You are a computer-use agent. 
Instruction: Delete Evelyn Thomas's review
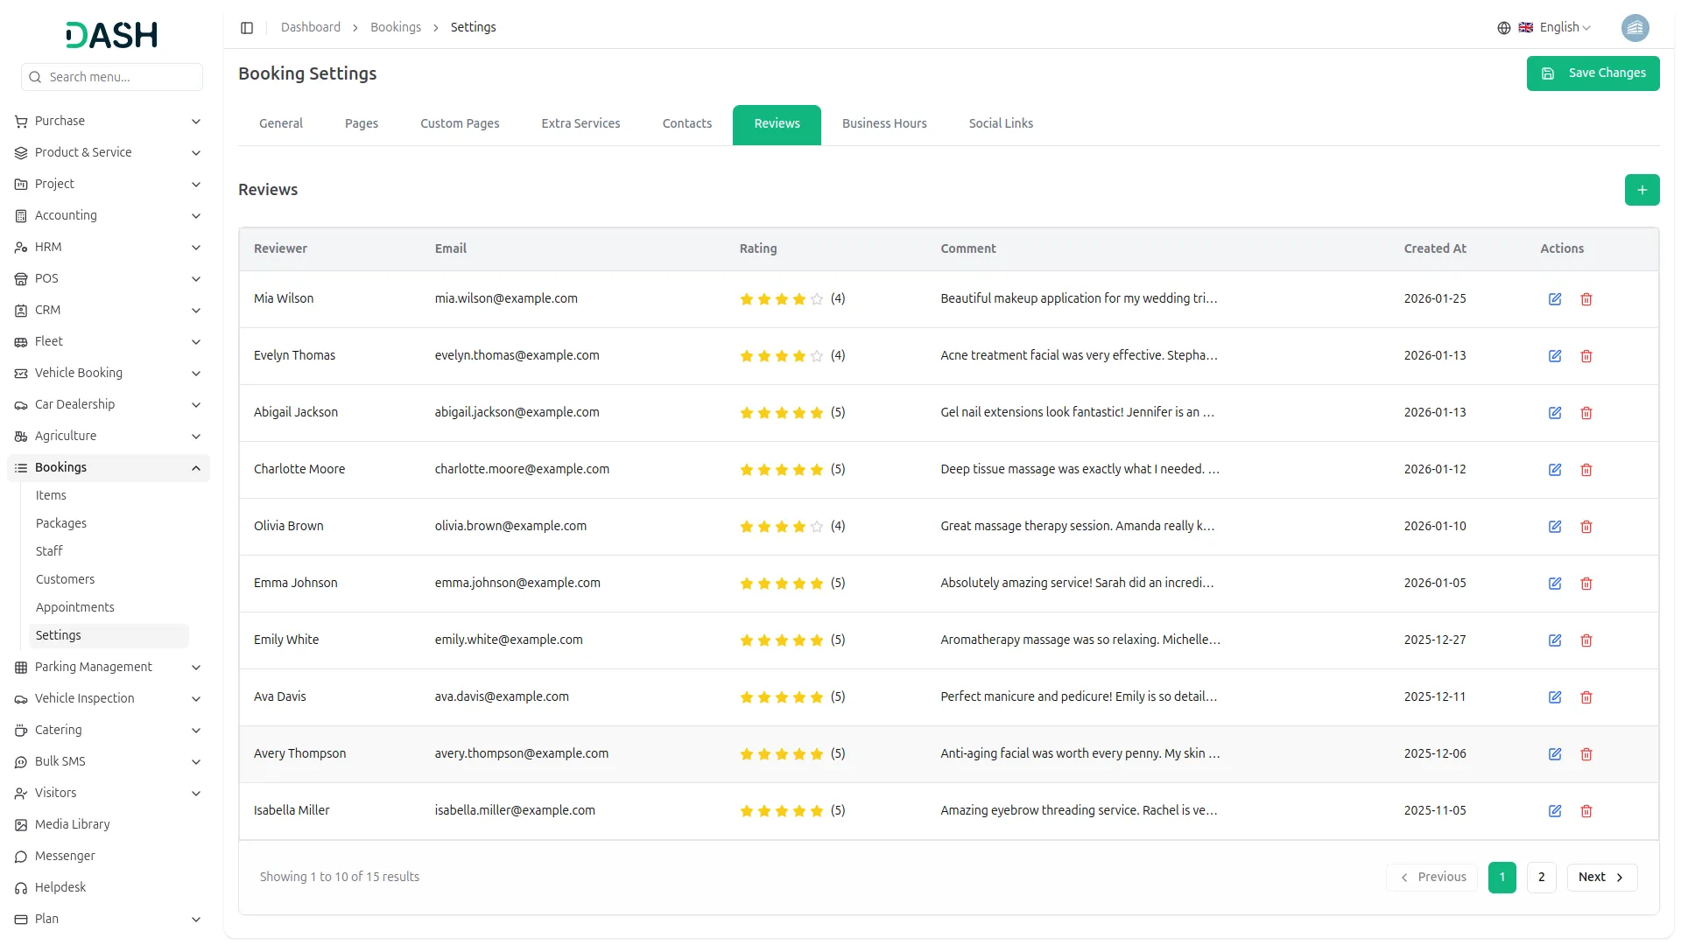pyautogui.click(x=1586, y=356)
